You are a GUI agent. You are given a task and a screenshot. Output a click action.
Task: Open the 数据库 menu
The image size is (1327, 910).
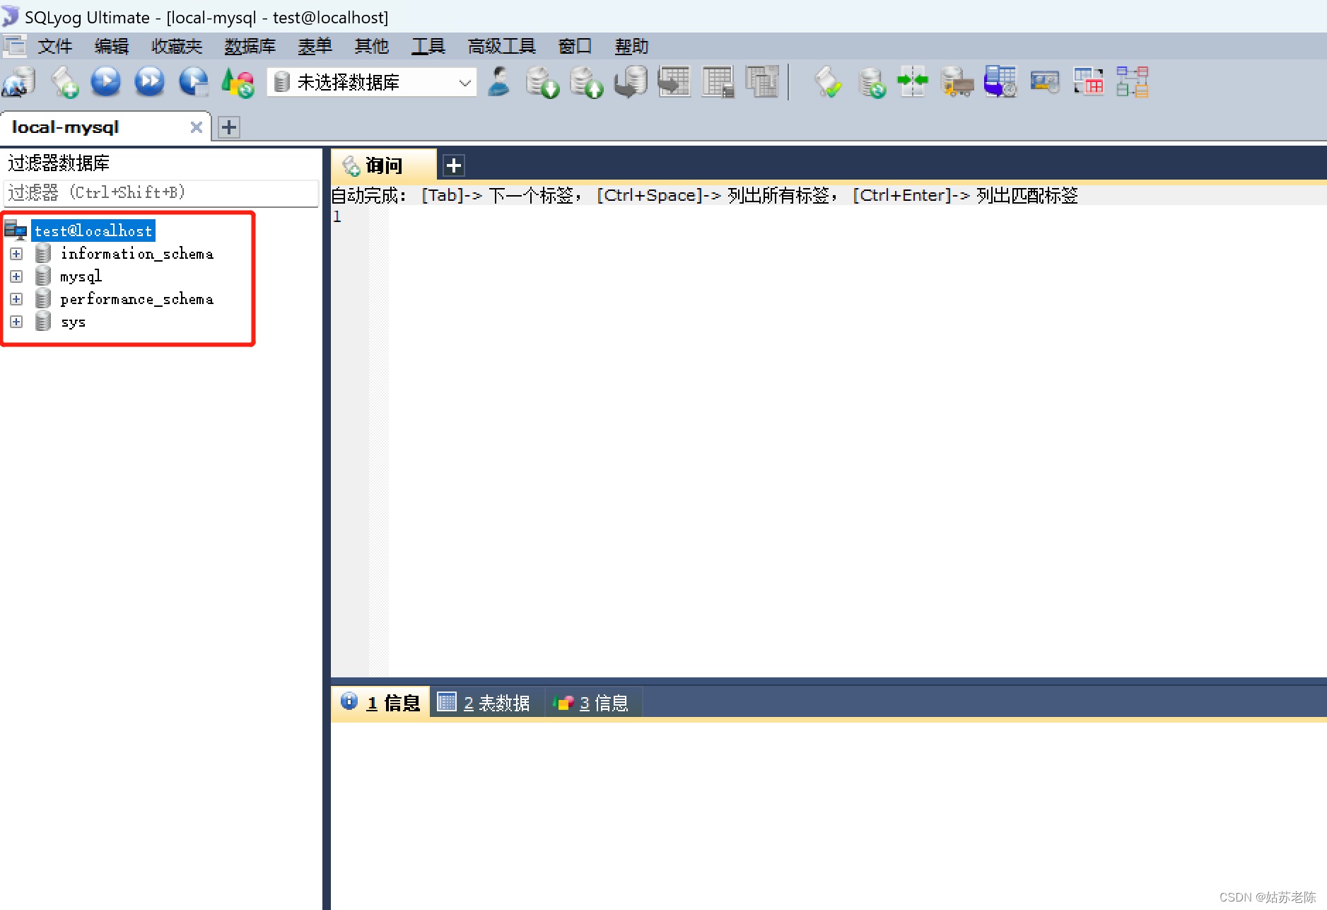(250, 47)
